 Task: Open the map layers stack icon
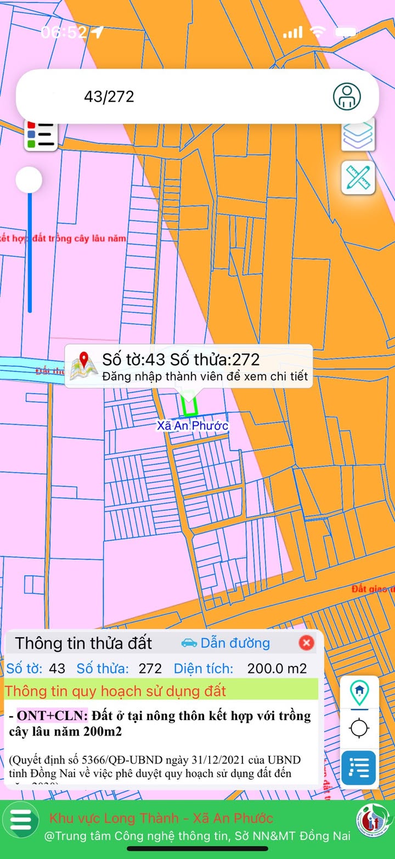(358, 134)
